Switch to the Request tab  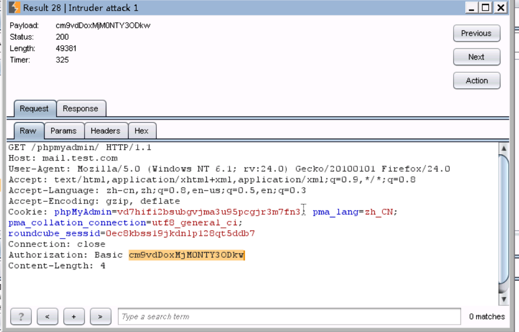[x=35, y=108]
